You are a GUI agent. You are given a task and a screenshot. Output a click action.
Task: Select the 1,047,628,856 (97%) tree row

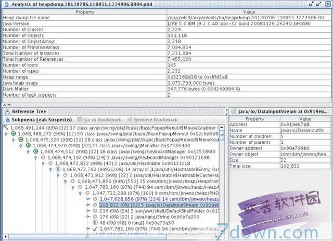click(x=159, y=199)
